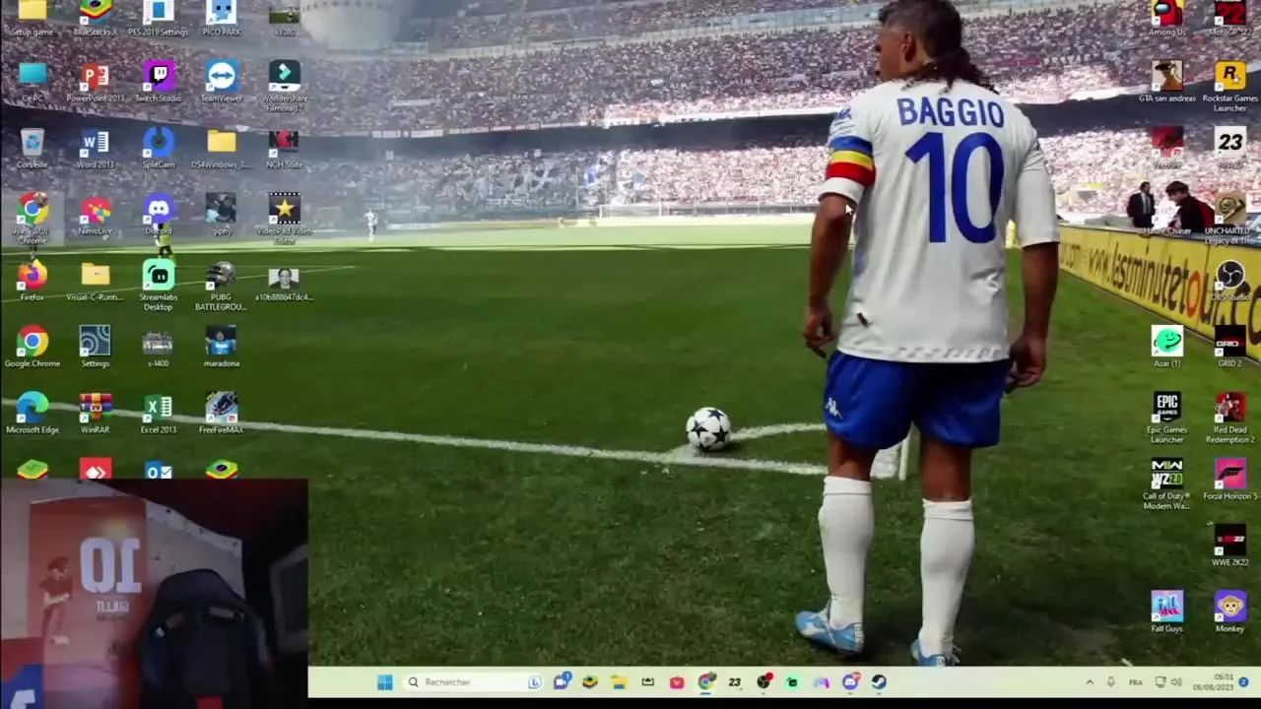Open Azar (1) shortcut
This screenshot has height=709, width=1261.
tap(1167, 347)
